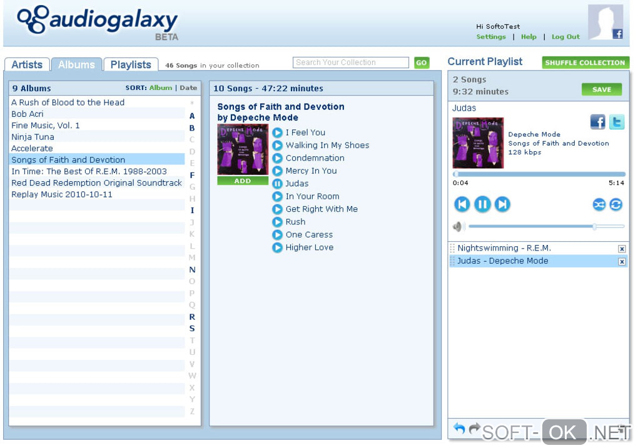Click the now-playing album art thumbnail
The width and height of the screenshot is (638, 448).
coord(478,142)
